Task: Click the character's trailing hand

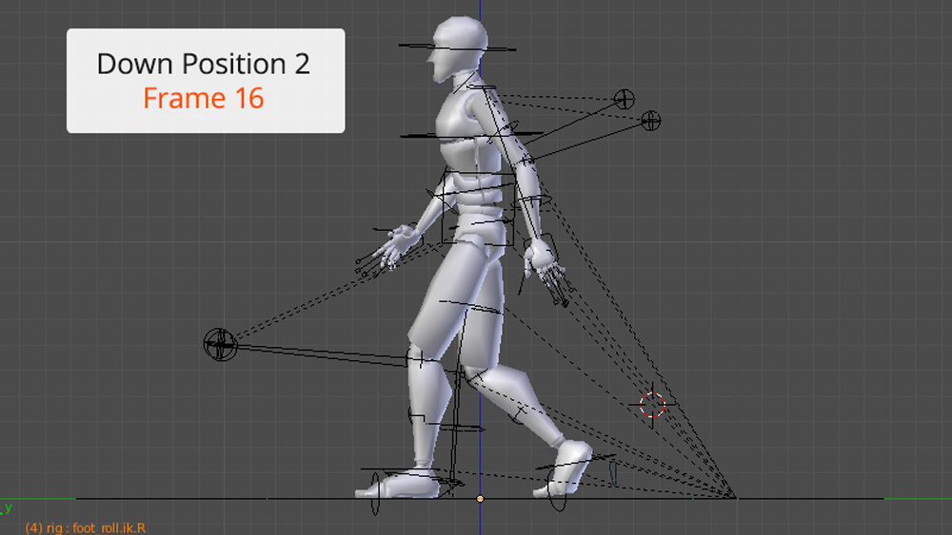Action: pos(543,266)
